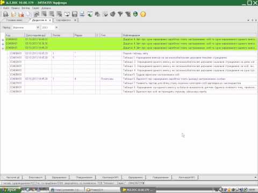Close the Додаток 4 tab
258x193 pixels.
tap(50, 20)
